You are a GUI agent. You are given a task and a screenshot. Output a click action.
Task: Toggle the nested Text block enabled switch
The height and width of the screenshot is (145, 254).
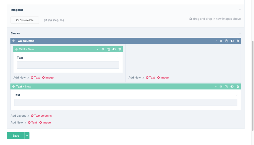[114, 49]
